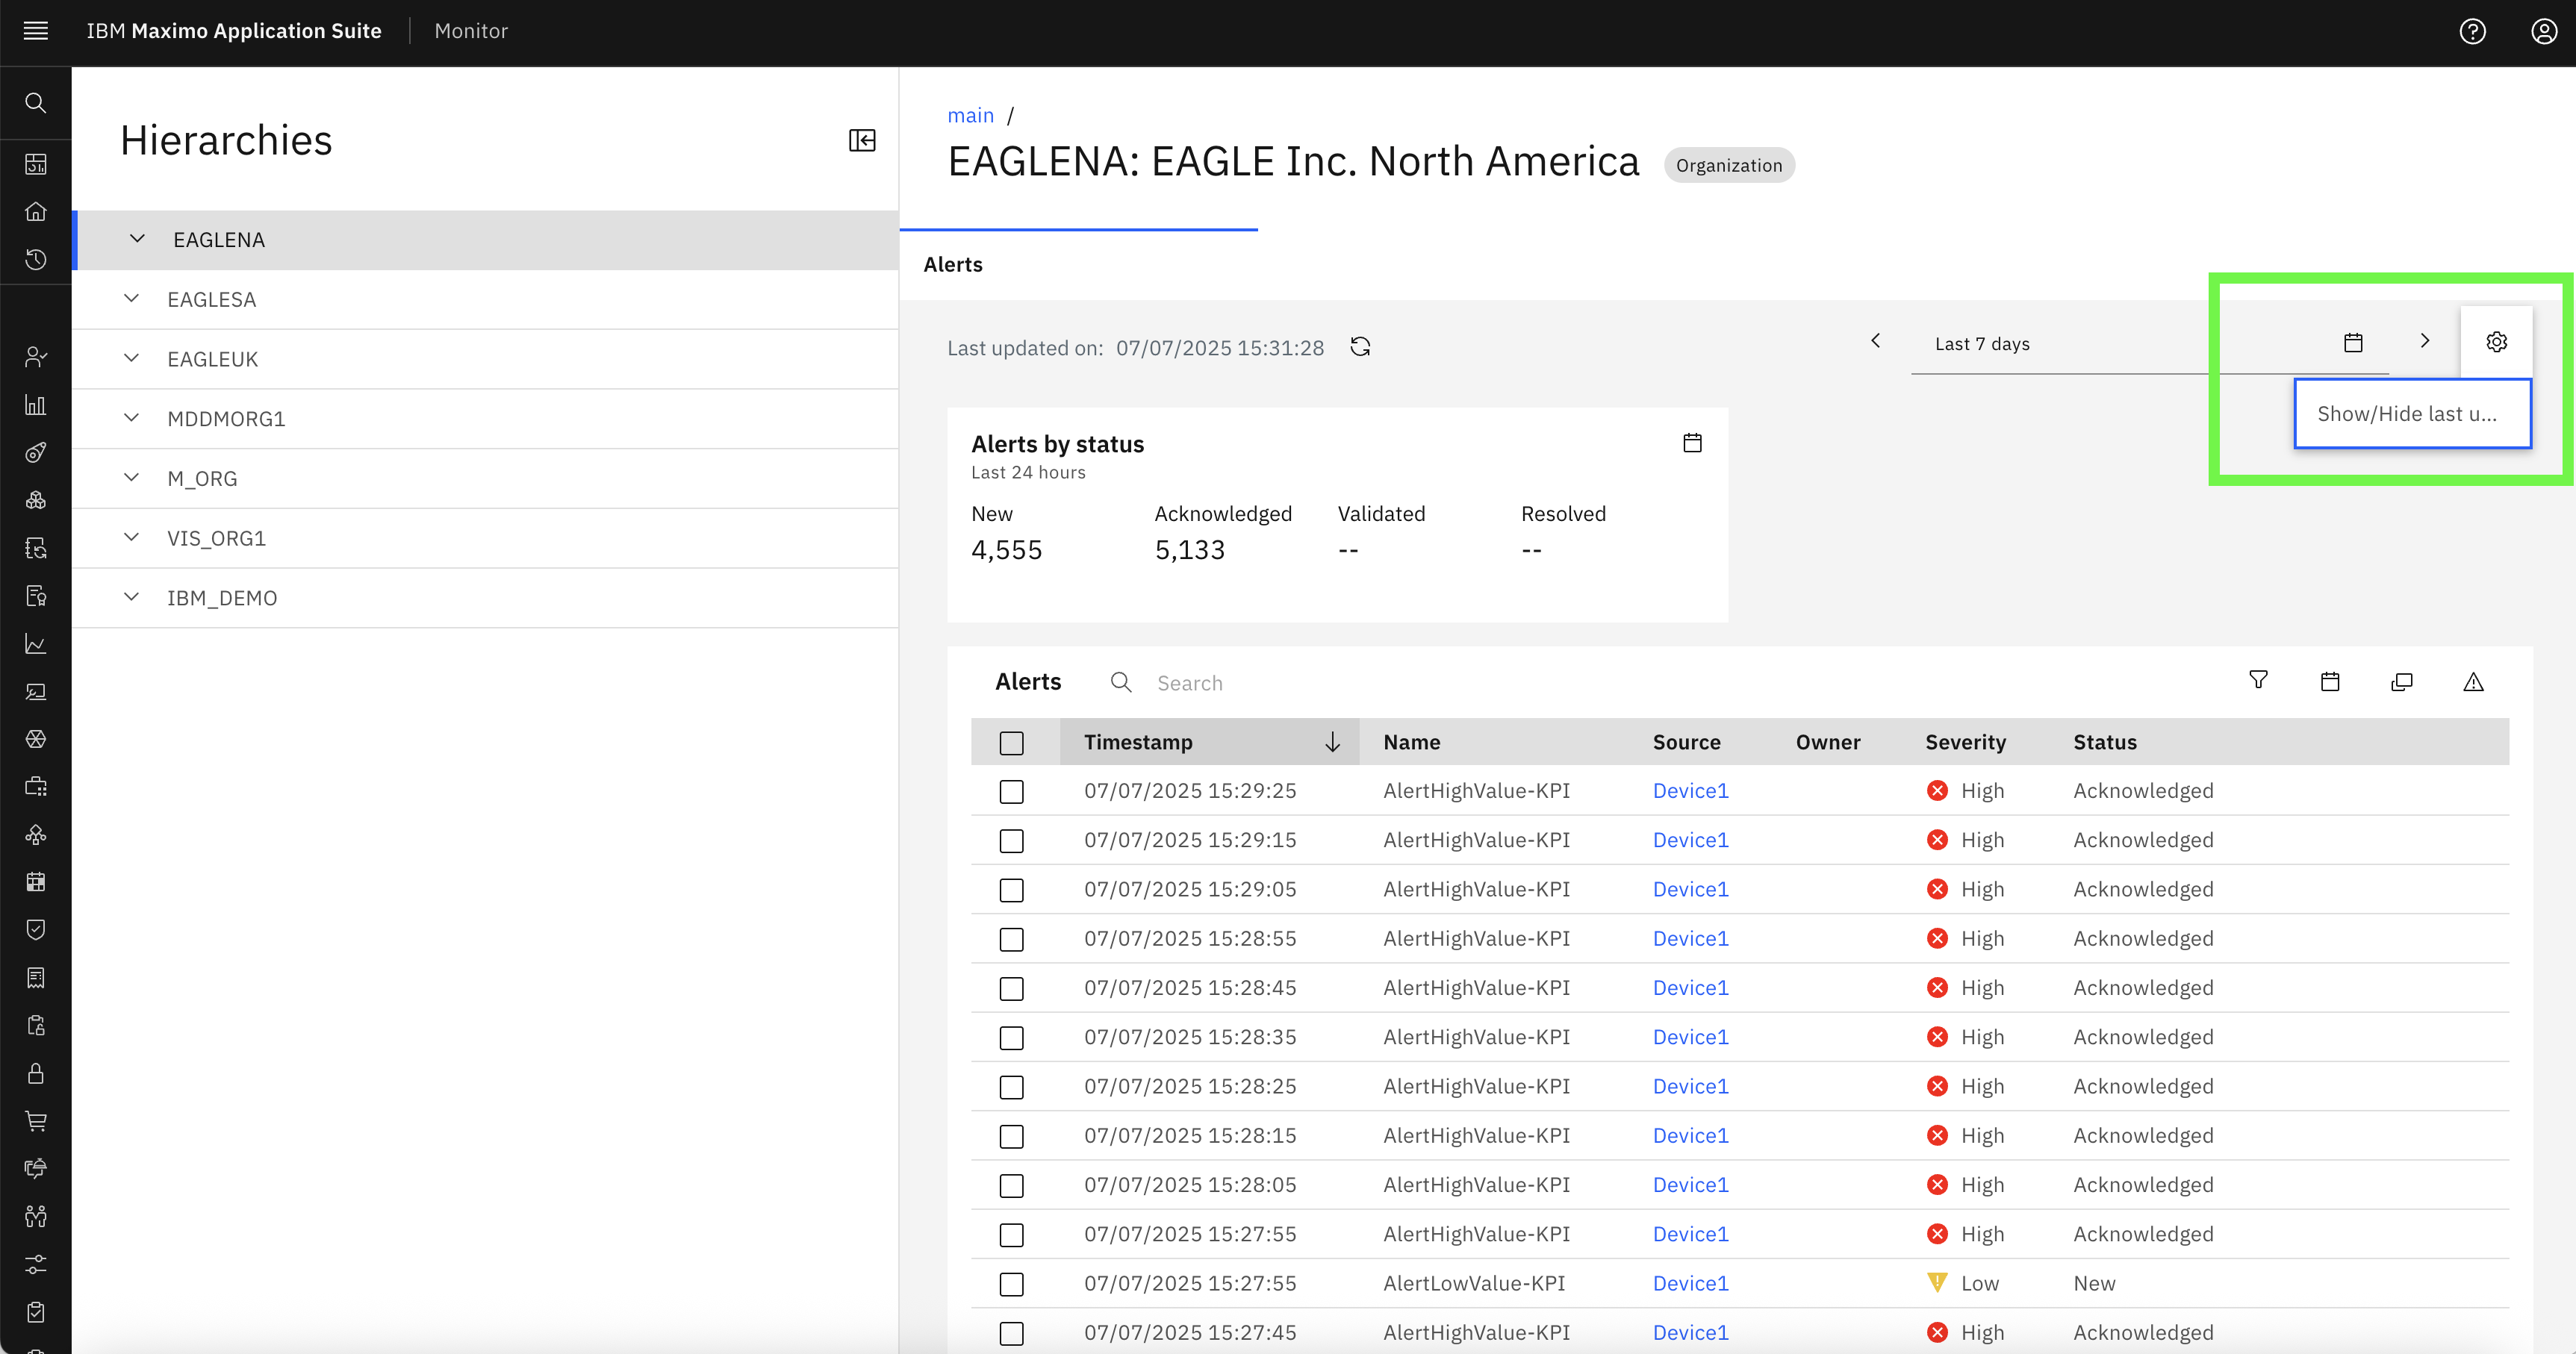Image resolution: width=2576 pixels, height=1354 pixels.
Task: Open the home icon in sidebar
Action: [36, 212]
